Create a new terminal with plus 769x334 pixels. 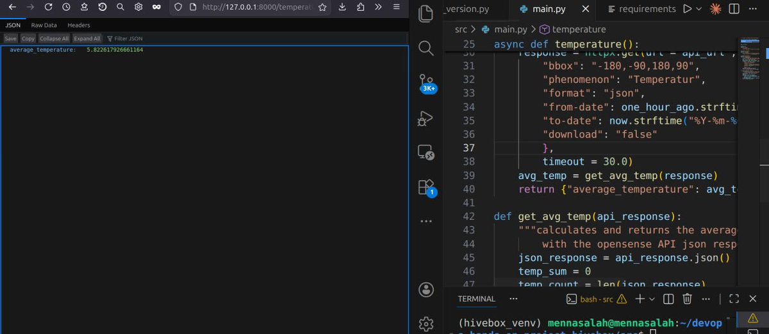point(640,299)
